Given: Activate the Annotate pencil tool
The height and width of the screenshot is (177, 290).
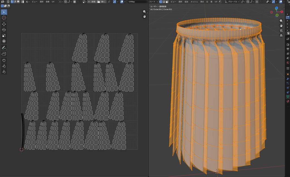Looking at the screenshot, I should pos(4,48).
